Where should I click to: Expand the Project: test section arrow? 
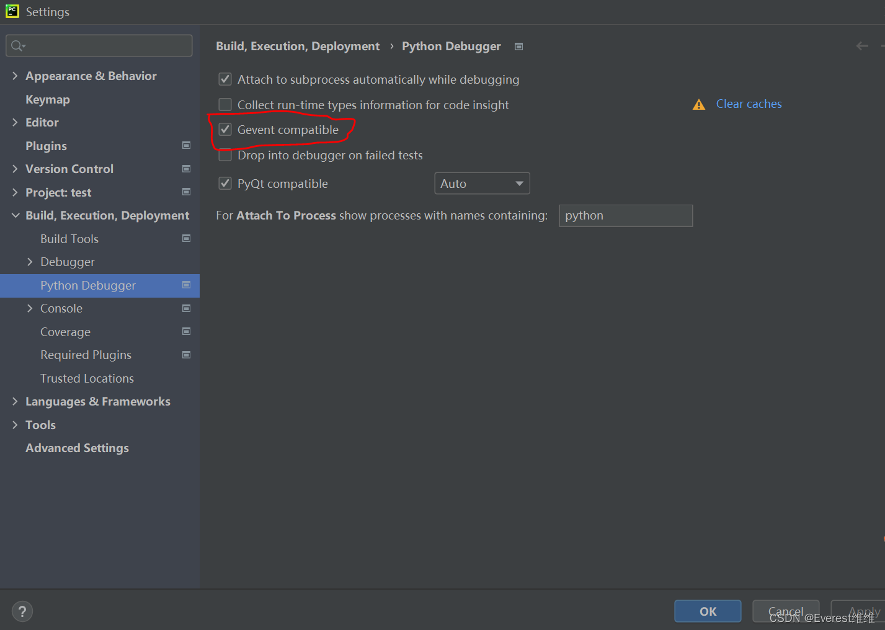point(15,192)
